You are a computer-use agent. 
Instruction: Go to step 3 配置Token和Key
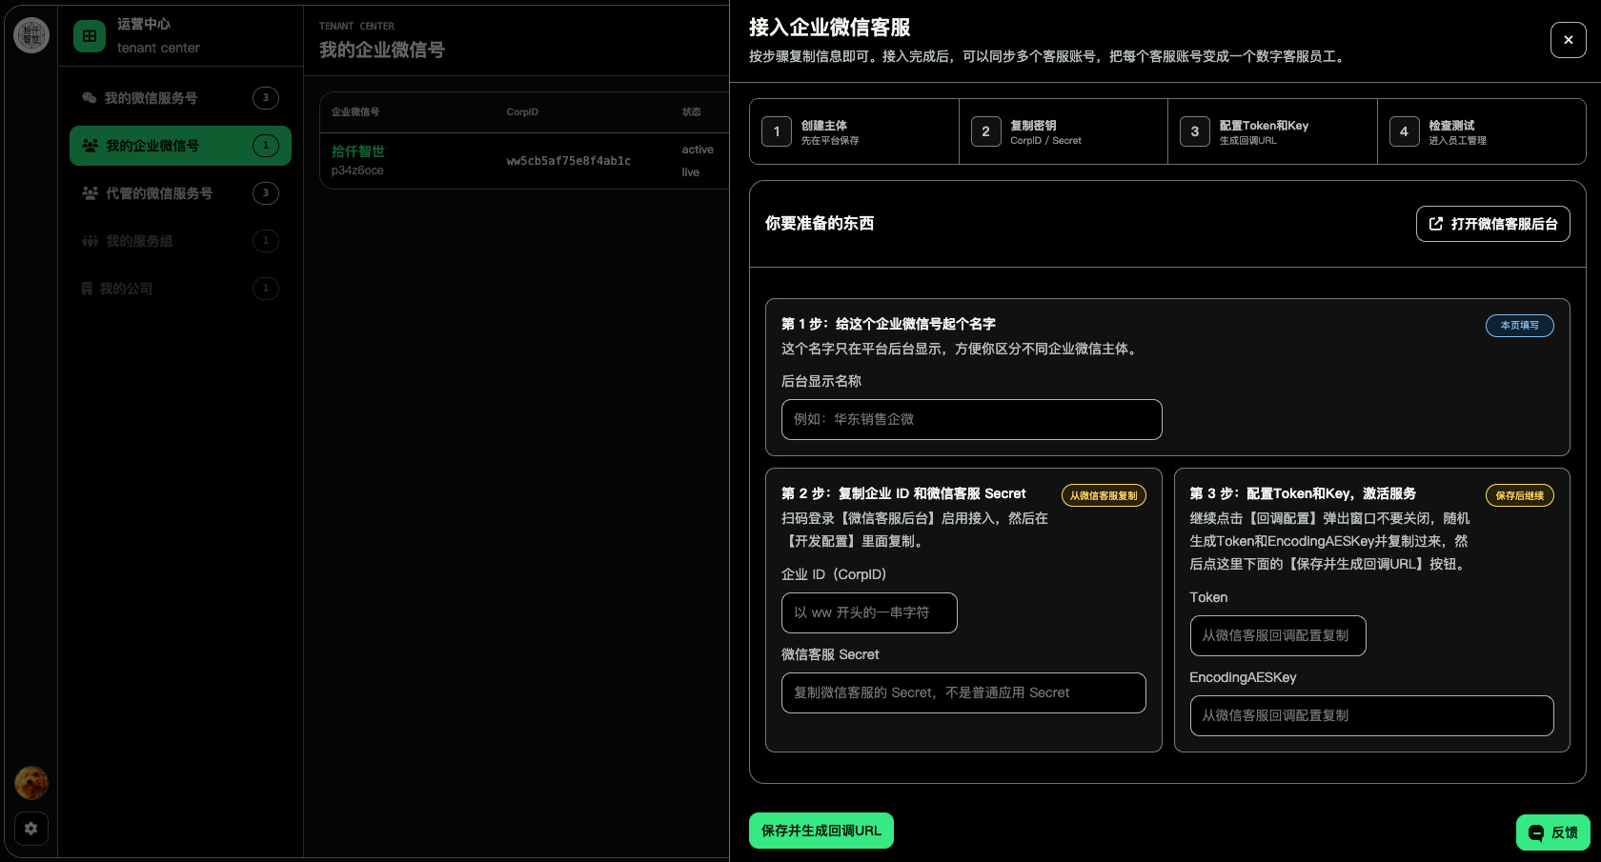[x=1272, y=131]
